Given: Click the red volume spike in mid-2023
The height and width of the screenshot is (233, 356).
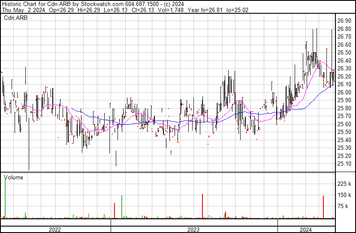Looking at the screenshot, I should click(202, 206).
